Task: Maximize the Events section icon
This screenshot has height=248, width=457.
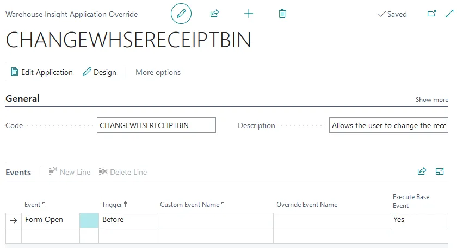Action: click(x=440, y=171)
